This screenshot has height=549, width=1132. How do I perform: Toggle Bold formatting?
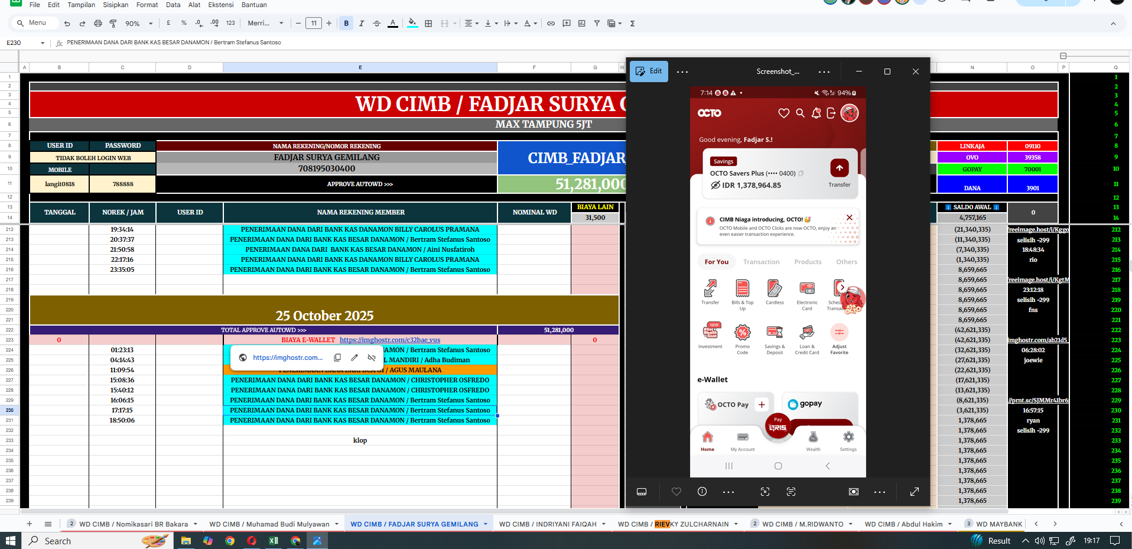[x=346, y=23]
